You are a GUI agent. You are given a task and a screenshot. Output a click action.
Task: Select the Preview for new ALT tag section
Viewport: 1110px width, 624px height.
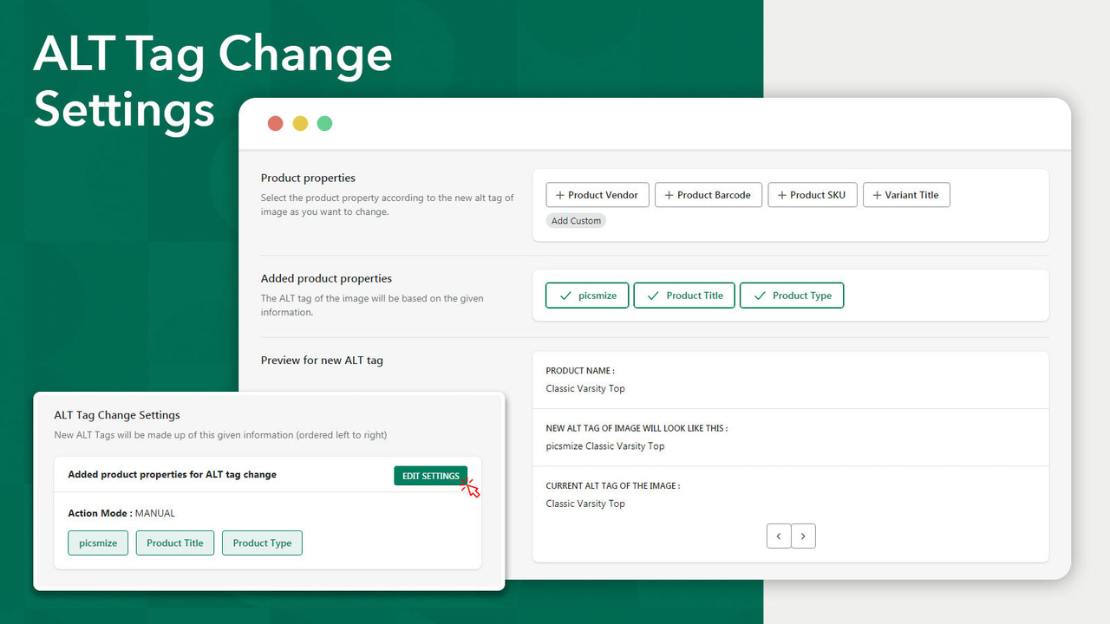(322, 360)
